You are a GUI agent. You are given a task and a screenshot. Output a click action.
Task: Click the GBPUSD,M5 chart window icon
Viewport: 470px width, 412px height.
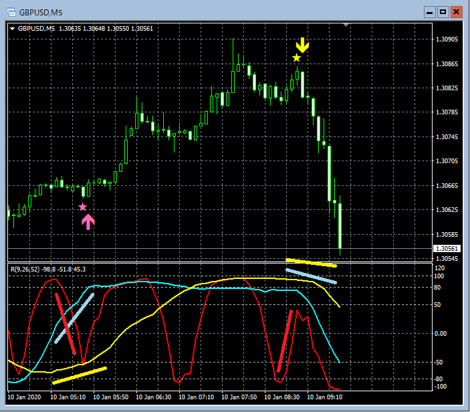pos(11,12)
